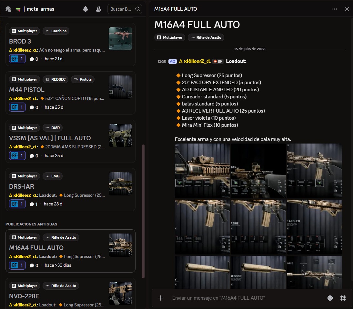
Task: Select the Pistola tag on M44 PISTOL
Action: click(x=83, y=79)
